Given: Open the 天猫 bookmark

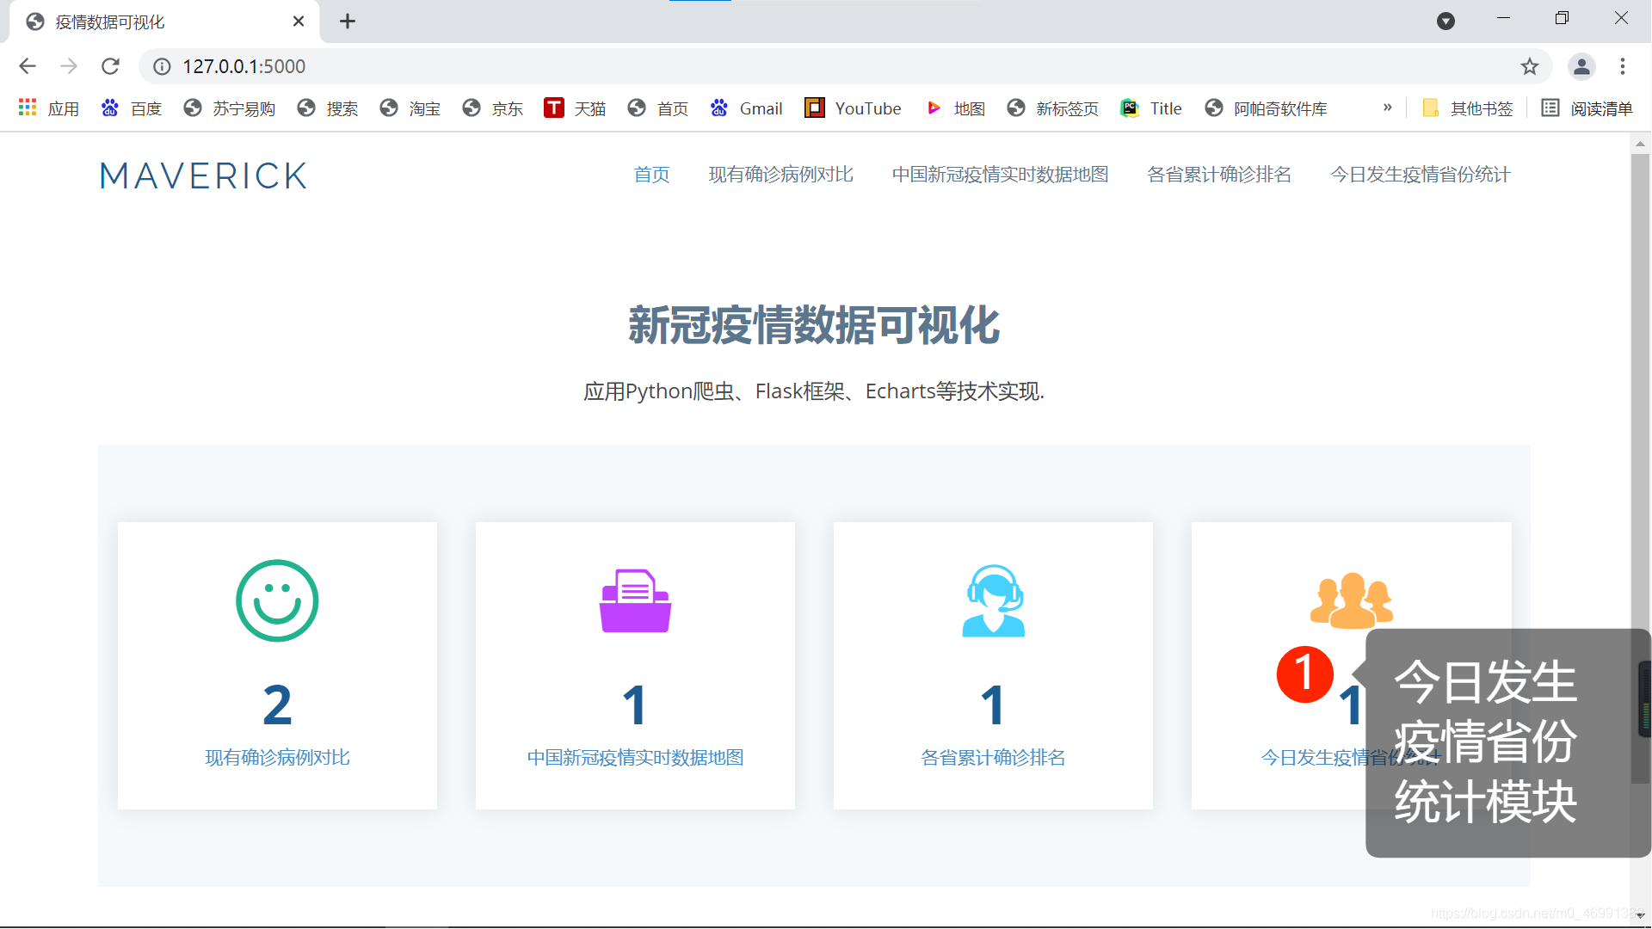Looking at the screenshot, I should click(x=576, y=108).
